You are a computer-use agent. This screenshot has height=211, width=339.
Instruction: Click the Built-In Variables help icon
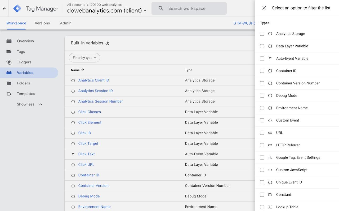107,43
